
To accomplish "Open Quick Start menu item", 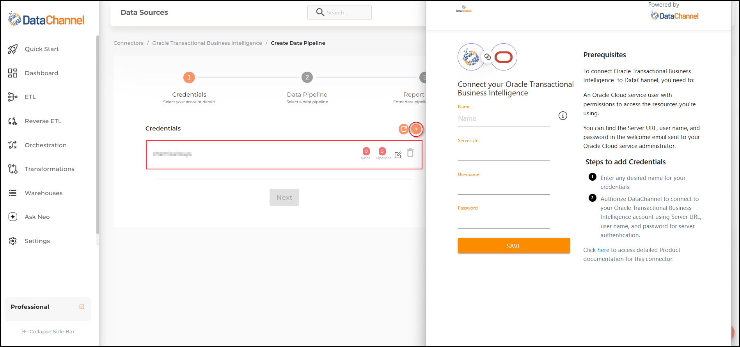I will (42, 49).
